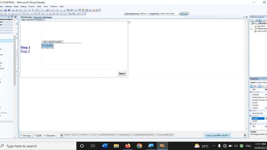Open the Help menu
This screenshot has height=150, width=267.
[x=61, y=7]
